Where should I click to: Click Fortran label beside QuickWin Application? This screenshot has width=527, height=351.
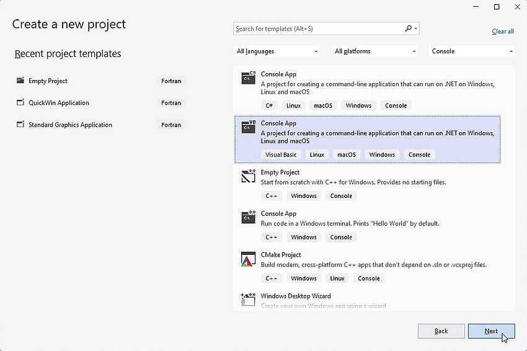(x=171, y=103)
